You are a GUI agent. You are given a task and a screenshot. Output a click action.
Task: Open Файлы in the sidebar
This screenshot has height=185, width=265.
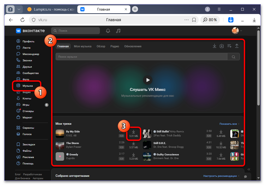[x=24, y=151]
